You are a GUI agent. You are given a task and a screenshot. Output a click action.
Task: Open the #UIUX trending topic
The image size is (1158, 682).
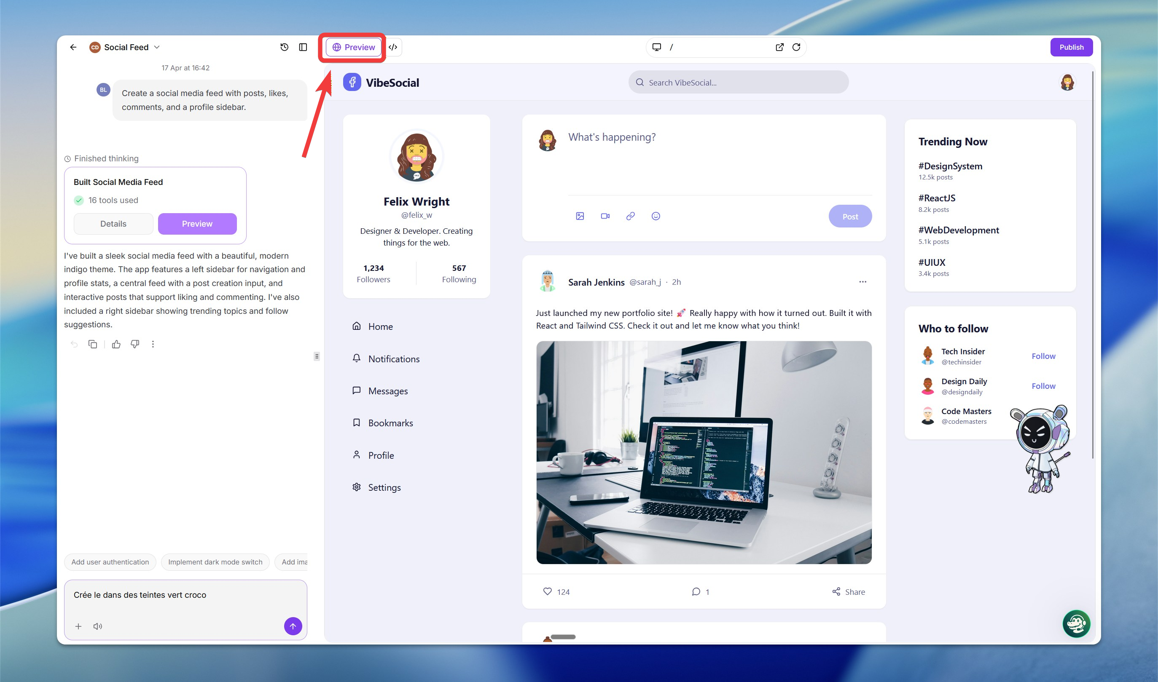point(932,262)
